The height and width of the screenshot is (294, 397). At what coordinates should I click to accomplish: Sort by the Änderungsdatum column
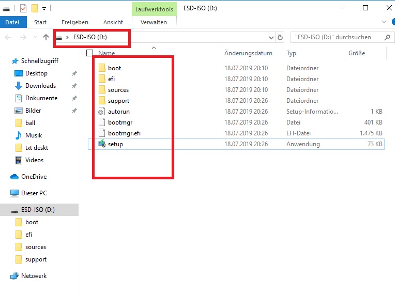(248, 53)
